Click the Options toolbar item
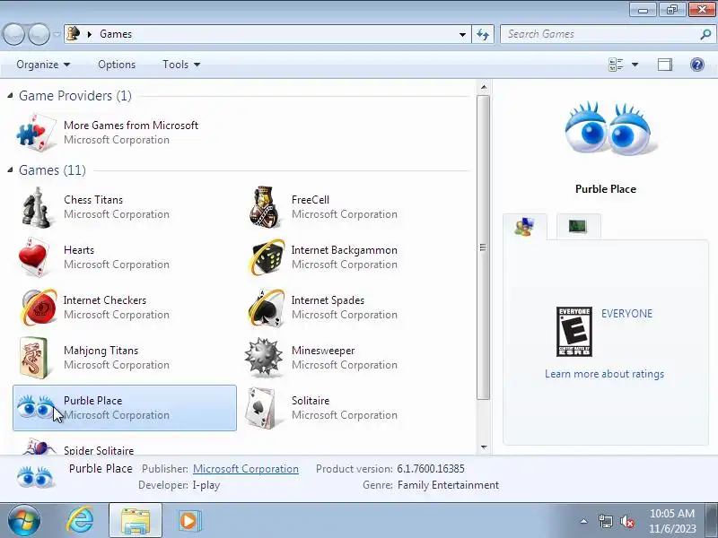 117,65
